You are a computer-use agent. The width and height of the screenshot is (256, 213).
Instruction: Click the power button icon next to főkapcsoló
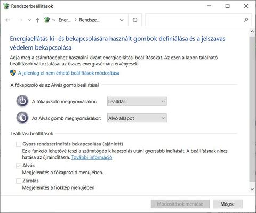22,101
